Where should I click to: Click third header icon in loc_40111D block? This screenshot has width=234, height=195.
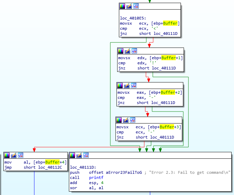pyautogui.click(x=86, y=155)
